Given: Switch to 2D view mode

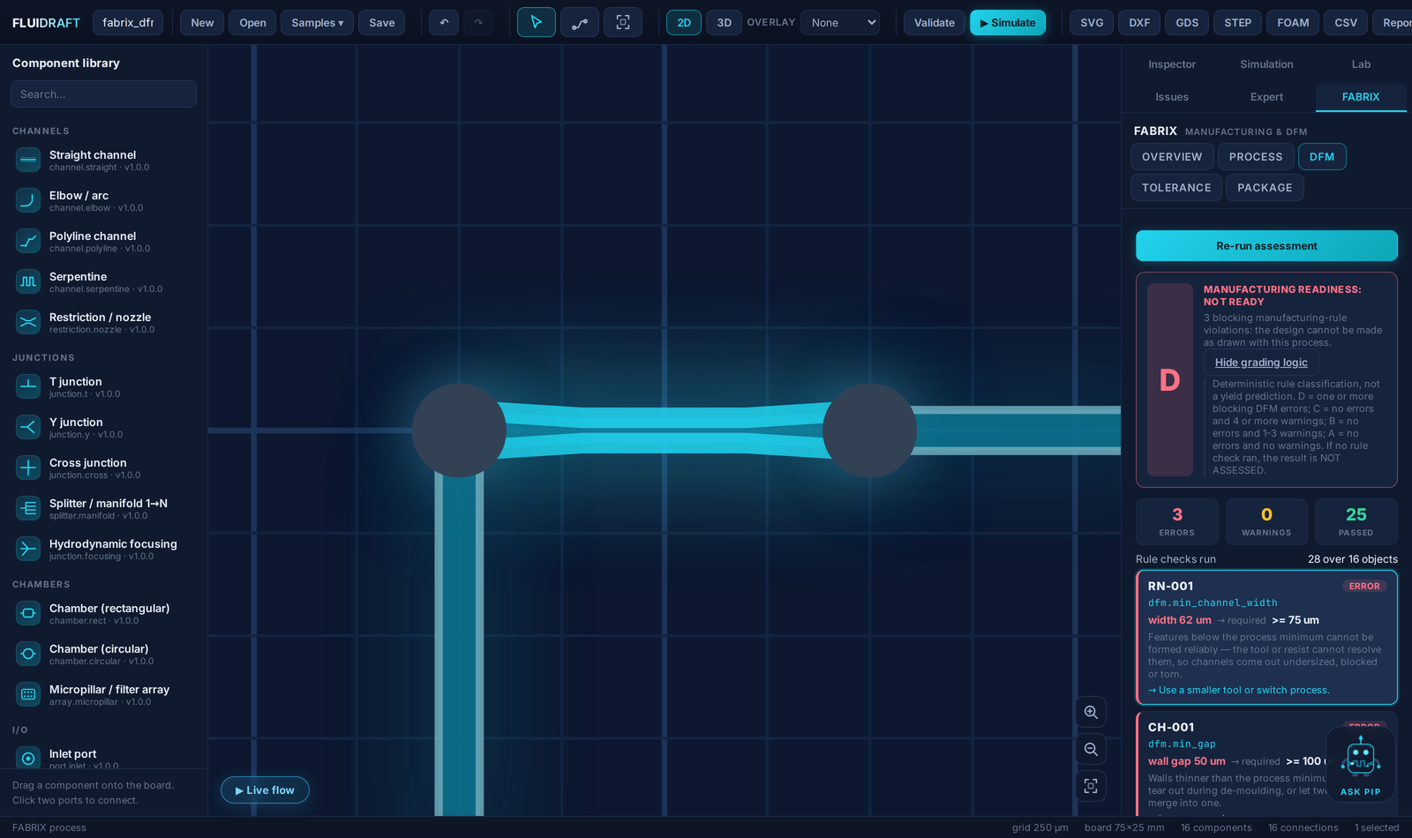Looking at the screenshot, I should [x=684, y=22].
